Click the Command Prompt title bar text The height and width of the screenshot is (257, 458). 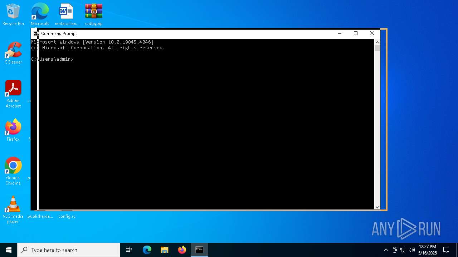pos(59,33)
